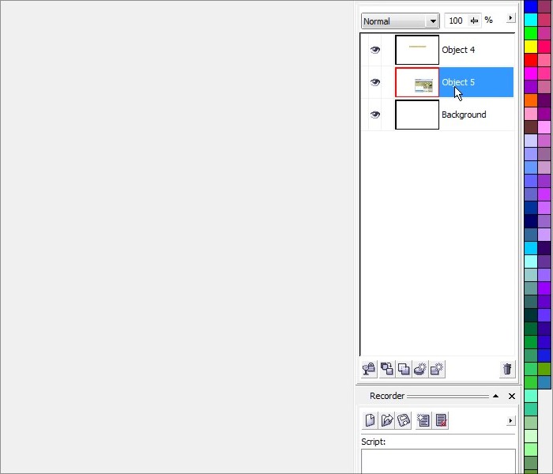Click the Combine Objects Together icon
This screenshot has height=474, width=553.
click(387, 369)
